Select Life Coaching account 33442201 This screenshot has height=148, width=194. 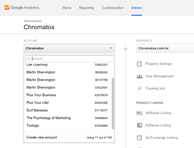click(x=67, y=65)
